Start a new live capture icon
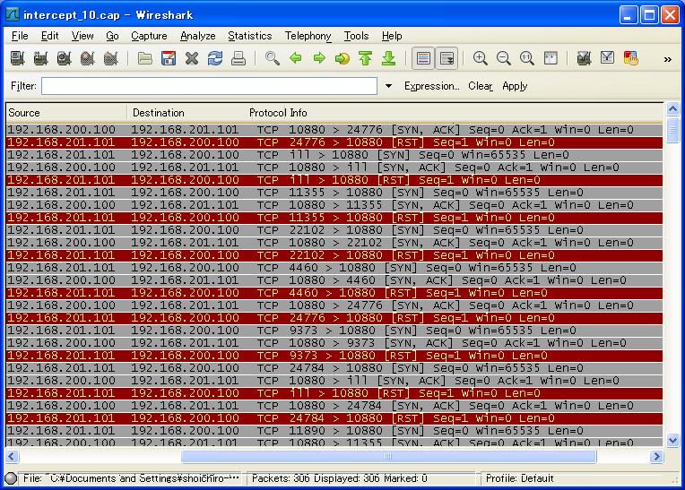The width and height of the screenshot is (685, 490). (x=65, y=58)
